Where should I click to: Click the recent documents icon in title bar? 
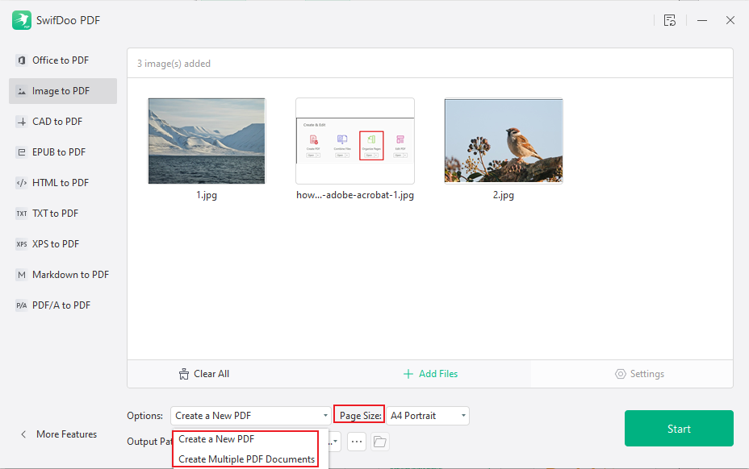coord(670,20)
